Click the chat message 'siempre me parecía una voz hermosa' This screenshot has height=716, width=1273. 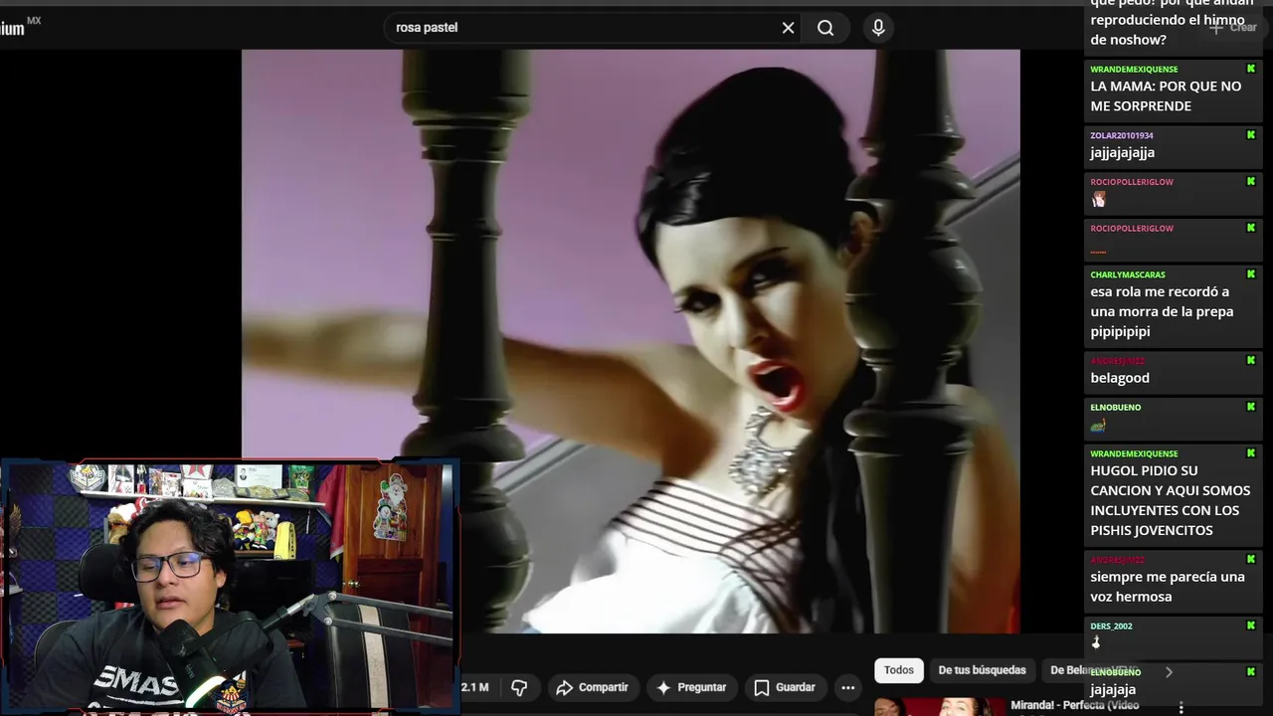(x=1168, y=587)
